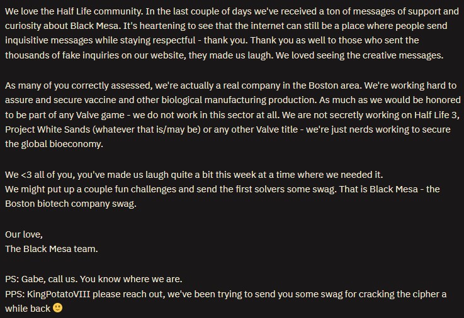Click the smiley face emoji
Screen dimensions: 464x318
pos(58,308)
